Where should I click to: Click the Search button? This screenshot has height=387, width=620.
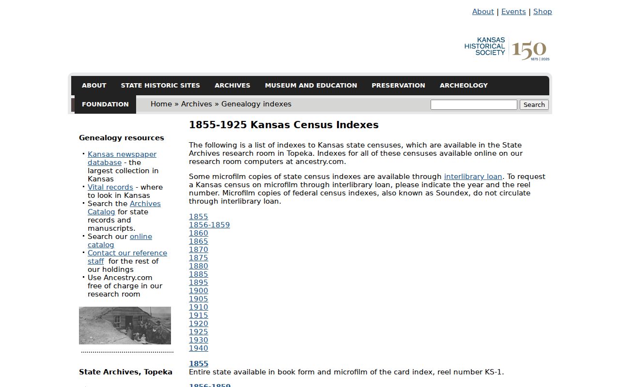534,104
